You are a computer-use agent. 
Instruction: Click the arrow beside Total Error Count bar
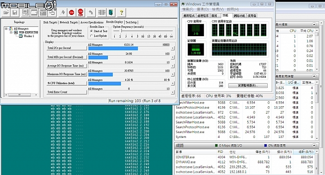click(172, 92)
